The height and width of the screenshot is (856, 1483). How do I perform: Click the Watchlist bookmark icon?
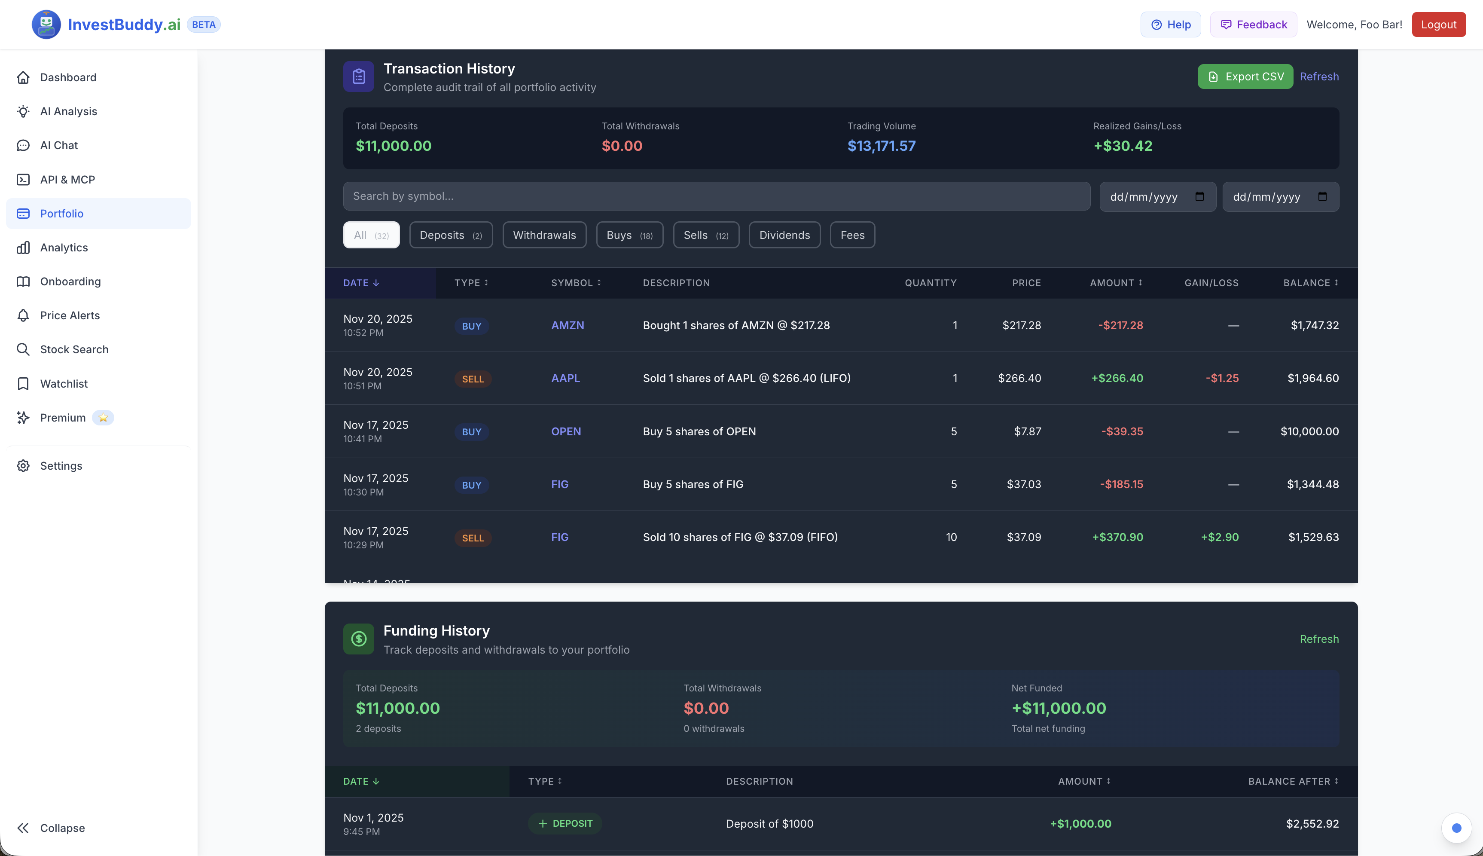(23, 383)
